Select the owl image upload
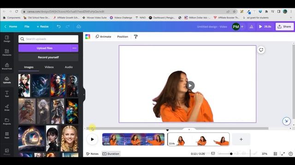Screen dimensions: 295x165 [27, 111]
